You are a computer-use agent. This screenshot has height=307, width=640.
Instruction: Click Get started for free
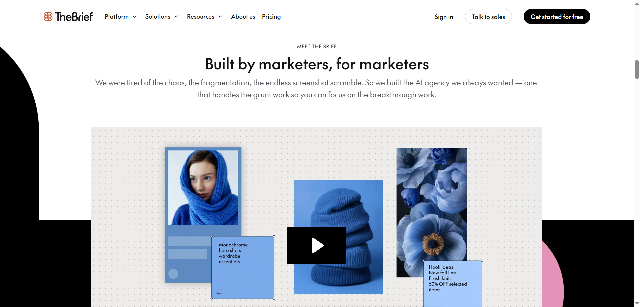(x=557, y=17)
